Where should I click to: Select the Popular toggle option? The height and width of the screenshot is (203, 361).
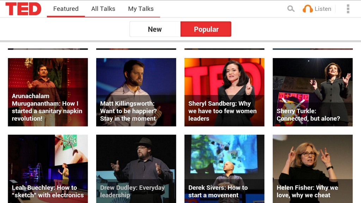click(206, 29)
